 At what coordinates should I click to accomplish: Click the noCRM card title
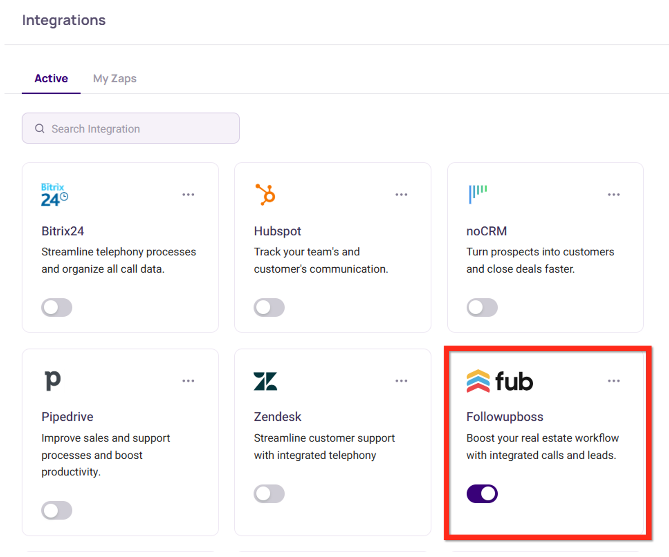point(486,231)
